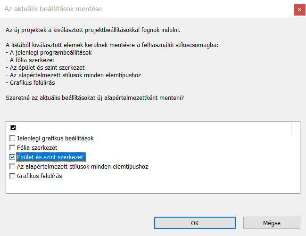
Task: Select the Jelenlegi grafikus beállítások row label
Action: click(55, 138)
